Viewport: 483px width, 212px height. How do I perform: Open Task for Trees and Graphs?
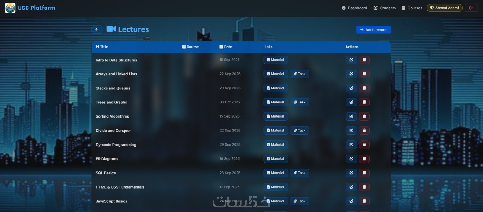300,102
